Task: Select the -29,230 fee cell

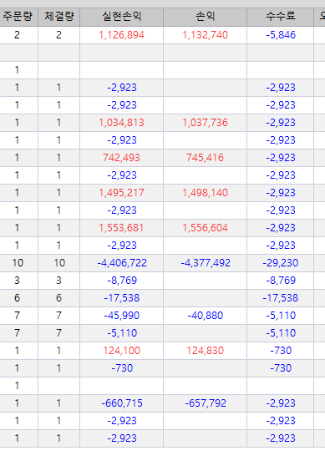Action: 280,263
